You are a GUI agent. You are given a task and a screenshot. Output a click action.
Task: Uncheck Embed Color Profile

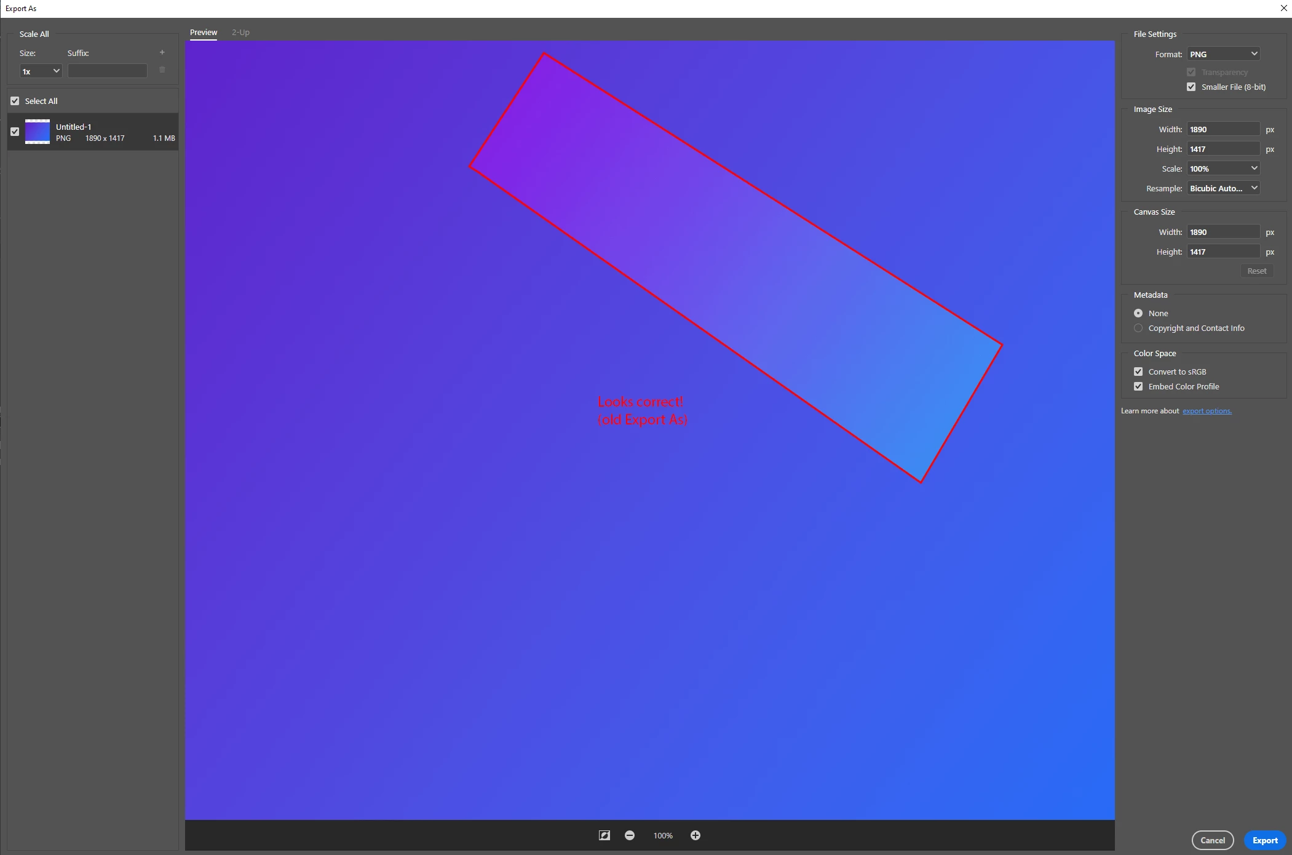click(1138, 386)
